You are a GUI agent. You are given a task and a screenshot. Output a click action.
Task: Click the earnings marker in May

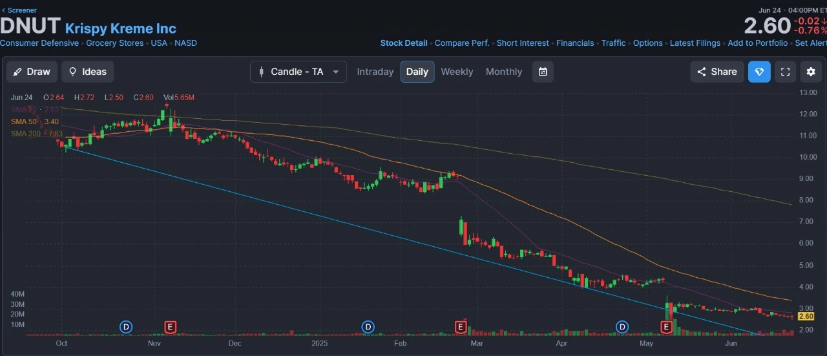pyautogui.click(x=666, y=327)
